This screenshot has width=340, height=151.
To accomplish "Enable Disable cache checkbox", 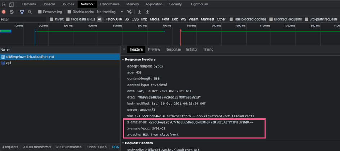I will click(x=69, y=12).
